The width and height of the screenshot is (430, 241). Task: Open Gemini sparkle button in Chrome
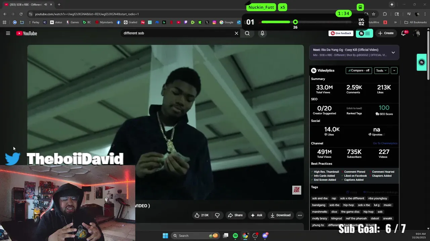392,4
